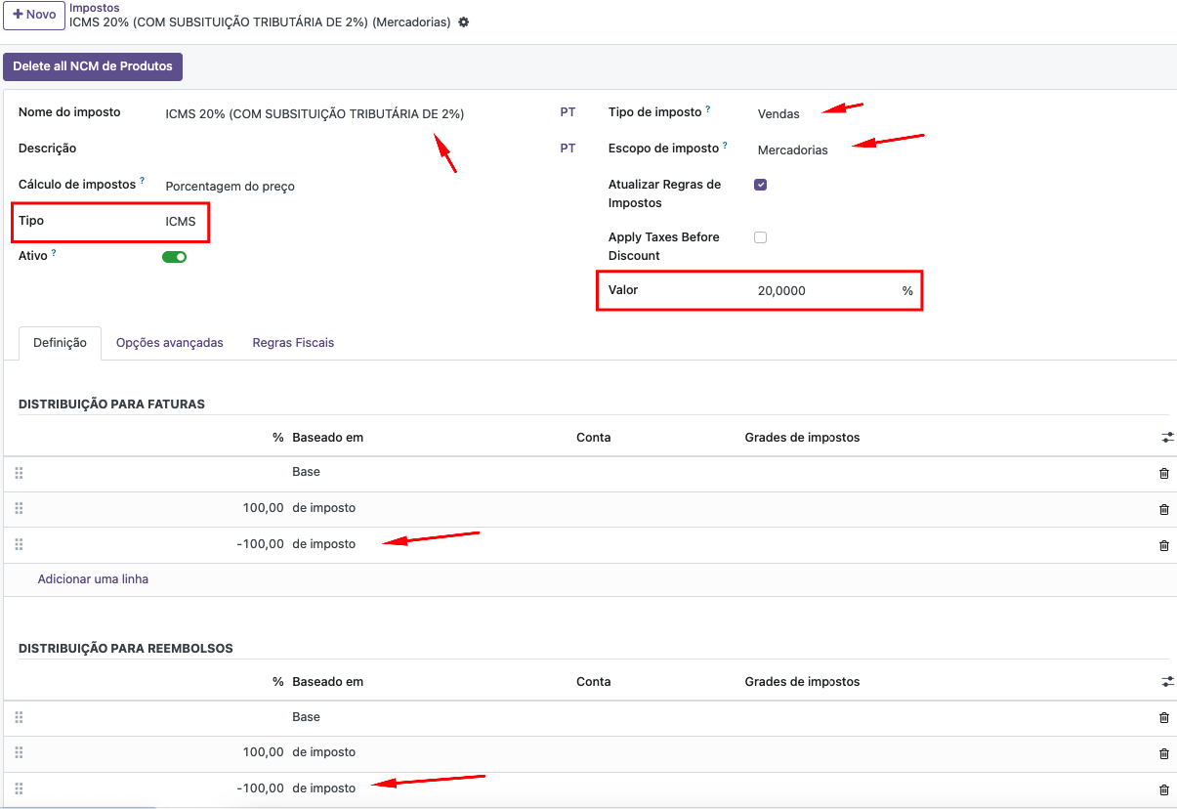Click Adicionar uma linha in Faturas
The image size is (1177, 809).
93,579
